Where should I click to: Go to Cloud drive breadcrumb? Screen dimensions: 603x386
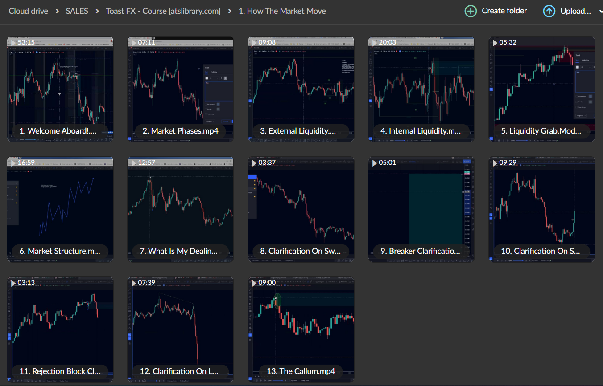pyautogui.click(x=29, y=11)
